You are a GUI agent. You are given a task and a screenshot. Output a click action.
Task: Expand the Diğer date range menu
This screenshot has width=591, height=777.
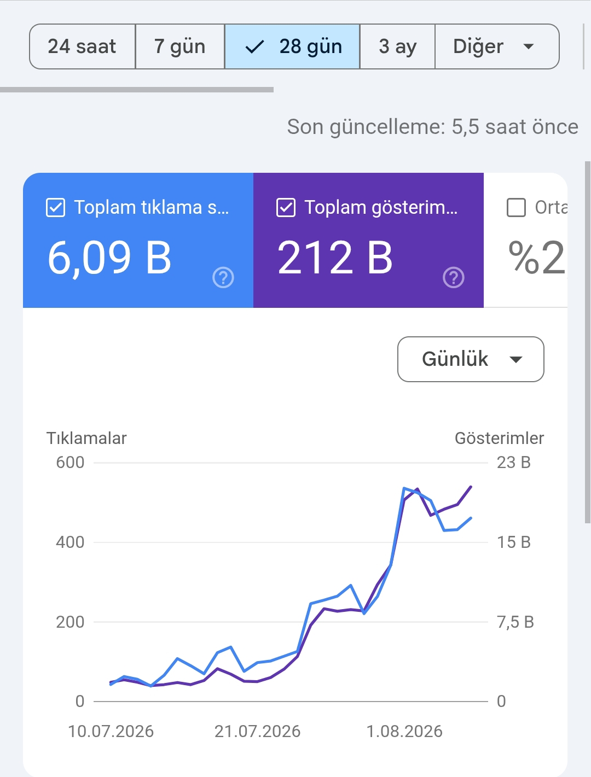497,46
